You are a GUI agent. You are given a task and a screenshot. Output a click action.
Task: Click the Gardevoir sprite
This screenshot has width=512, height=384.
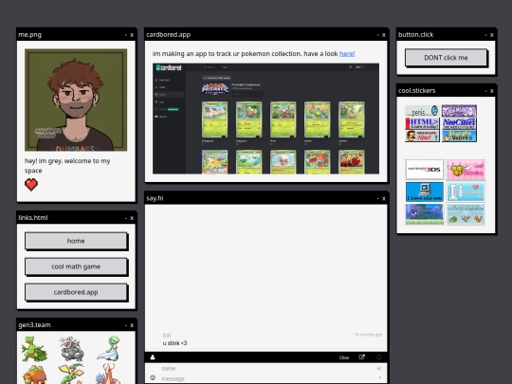(x=109, y=348)
